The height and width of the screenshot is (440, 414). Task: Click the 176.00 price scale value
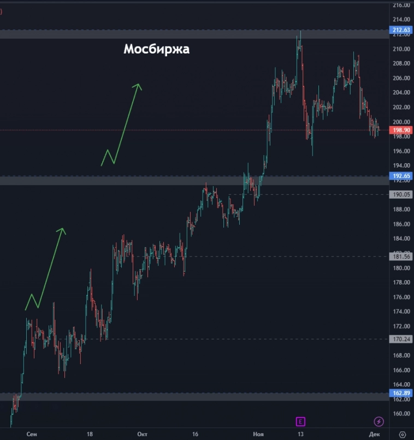(x=401, y=297)
